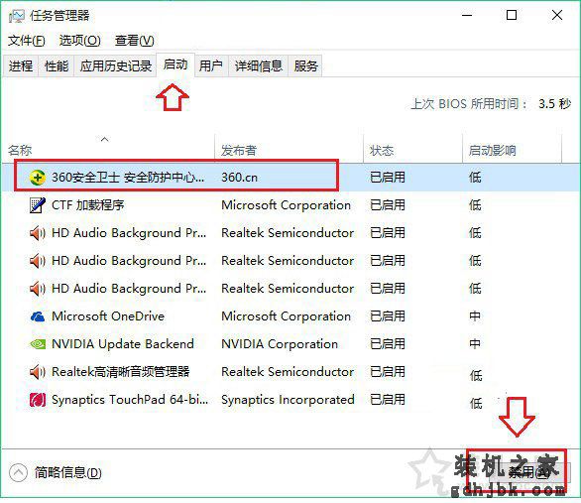Open the 选项(O) menu
The height and width of the screenshot is (503, 581).
79,40
